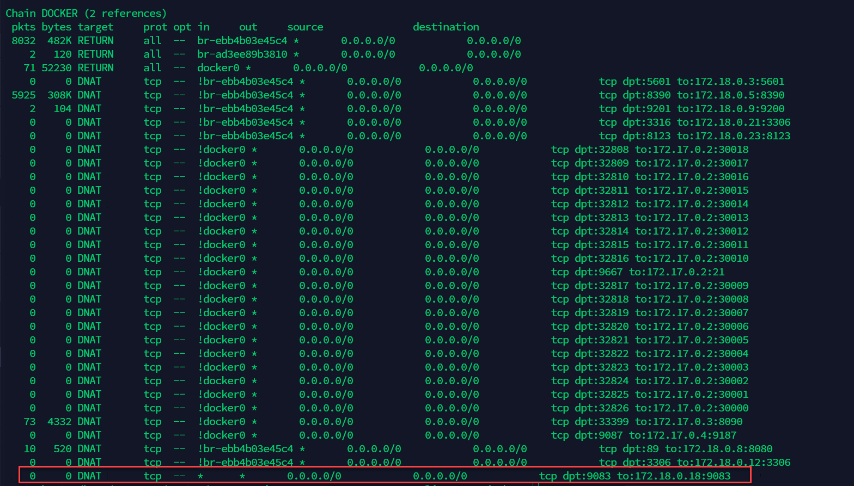Click the '104' bytes value
The height and width of the screenshot is (486, 854).
pyautogui.click(x=63, y=108)
